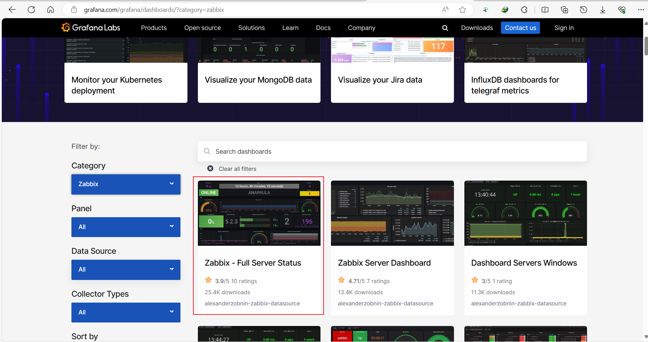Open the Downloads link in header
This screenshot has width=648, height=342.
coord(477,28)
